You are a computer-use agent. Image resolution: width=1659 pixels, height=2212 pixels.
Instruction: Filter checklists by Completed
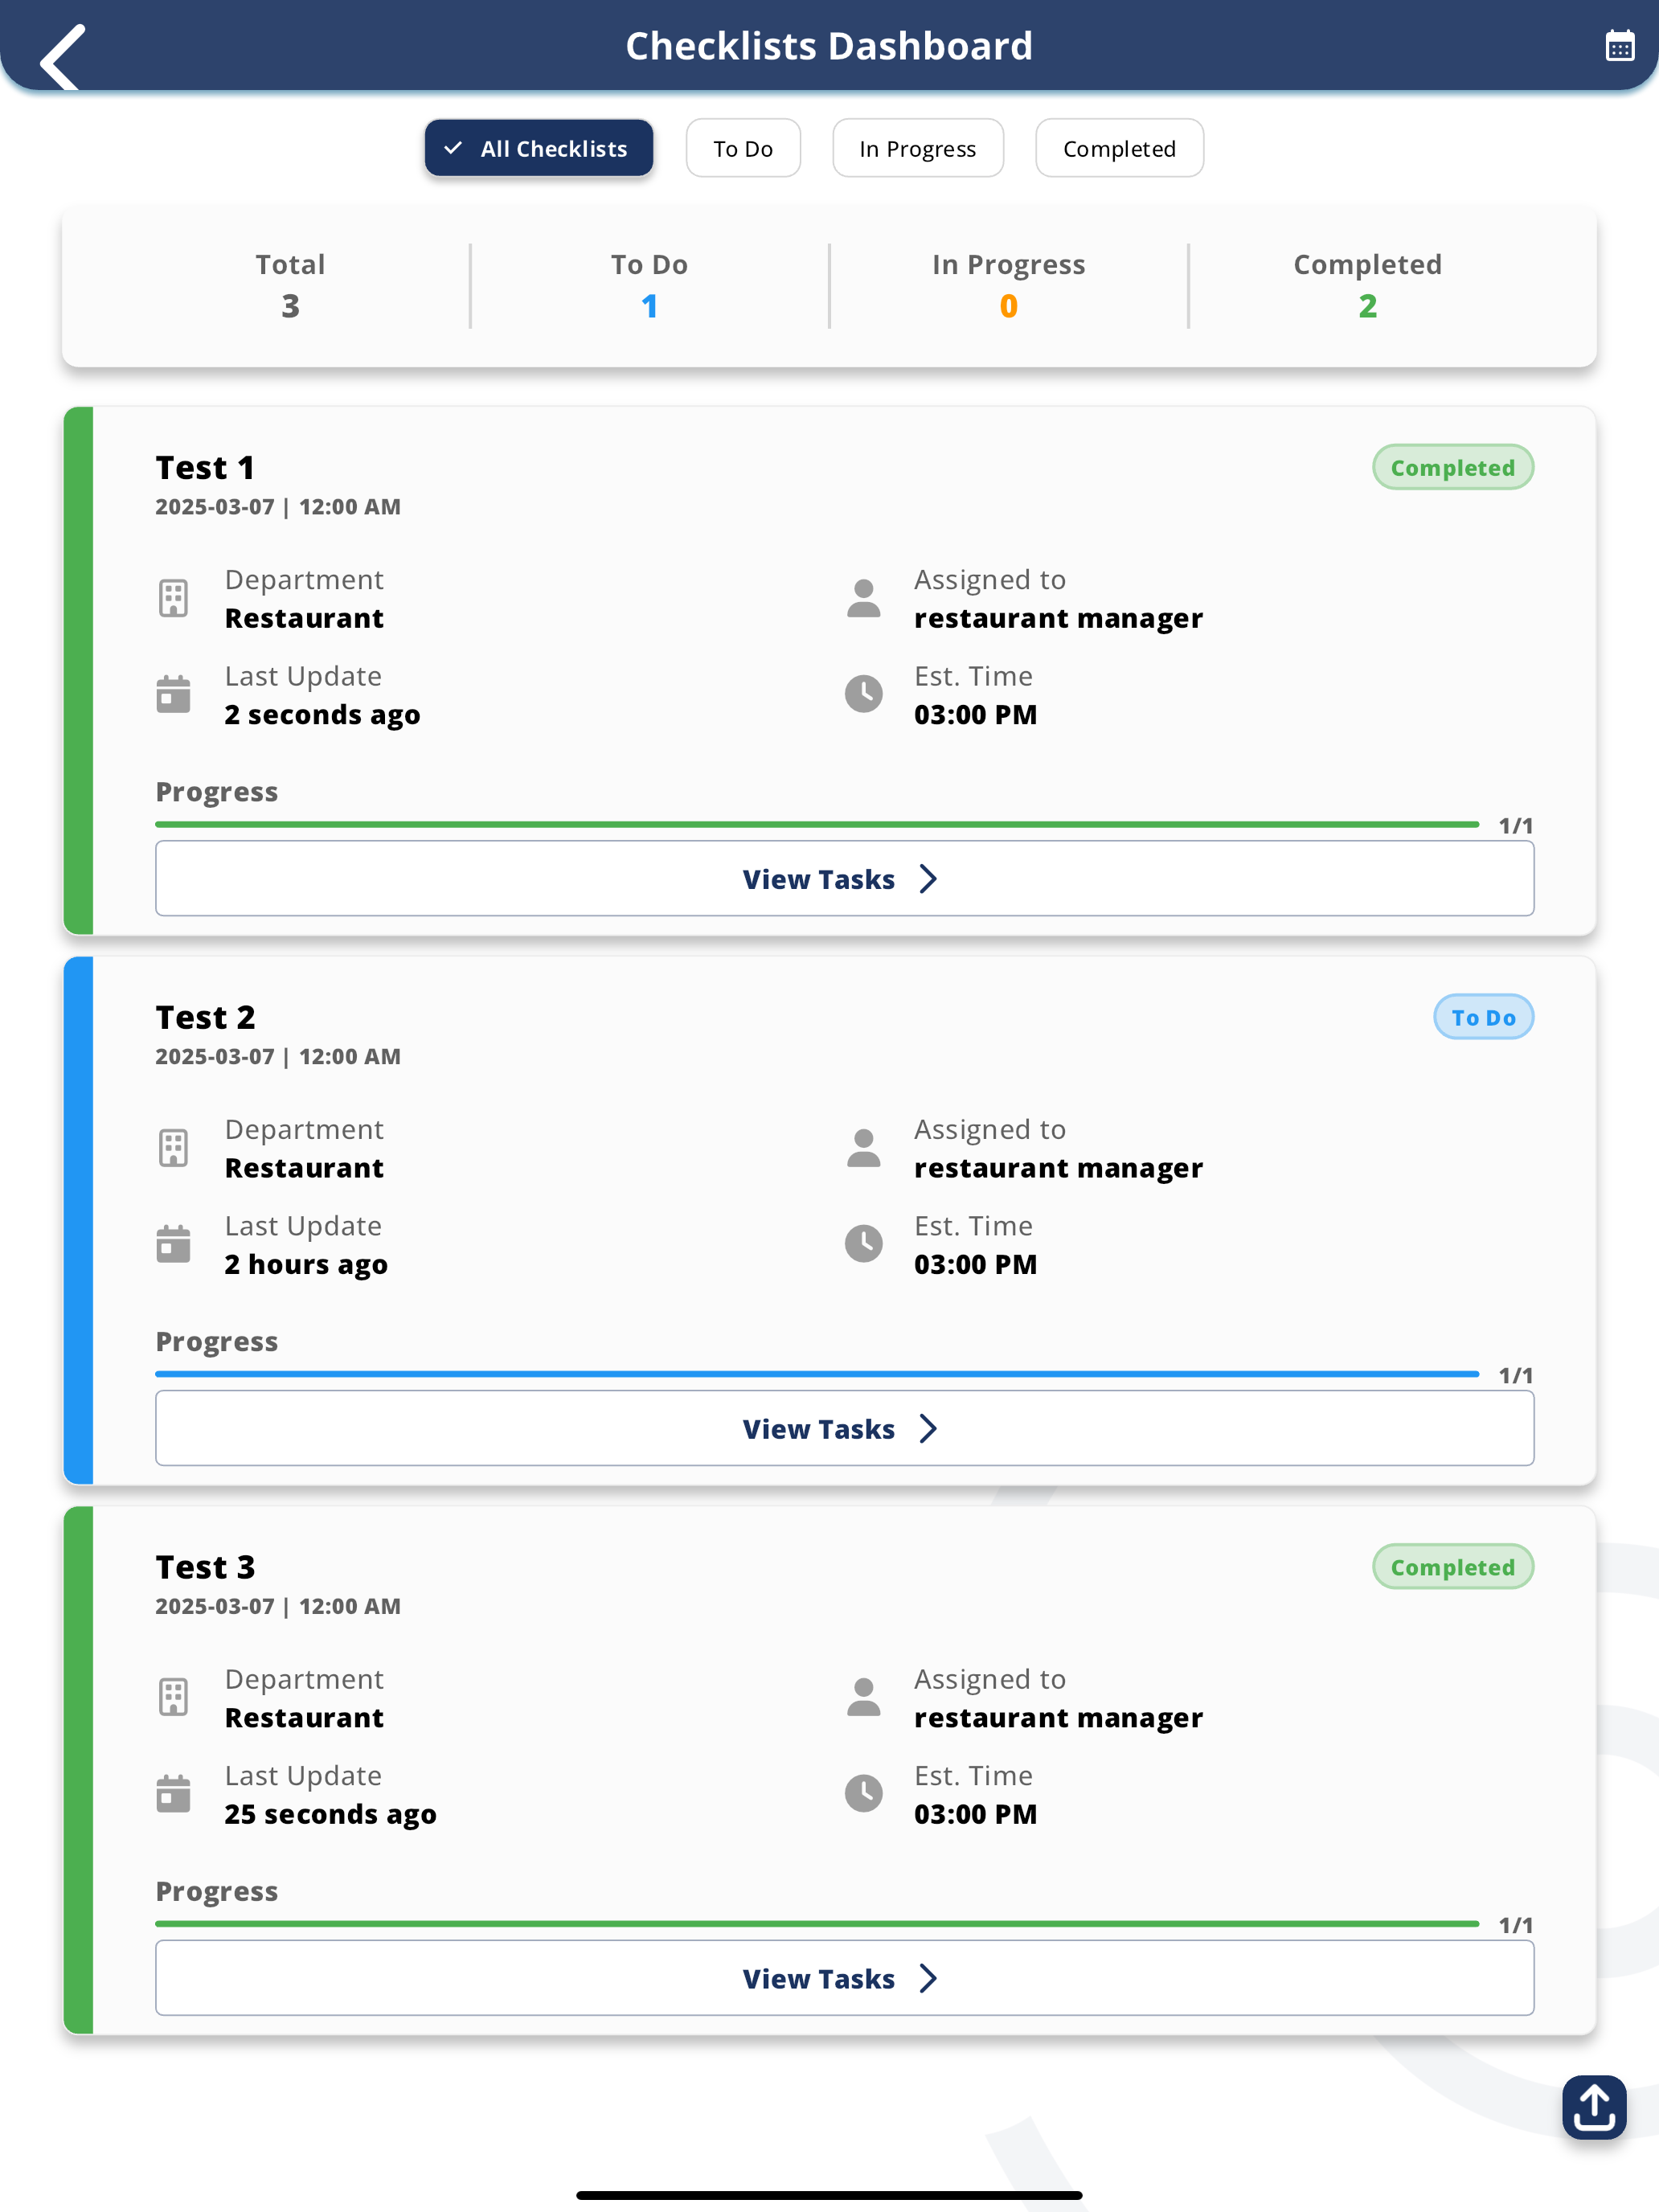(x=1119, y=148)
